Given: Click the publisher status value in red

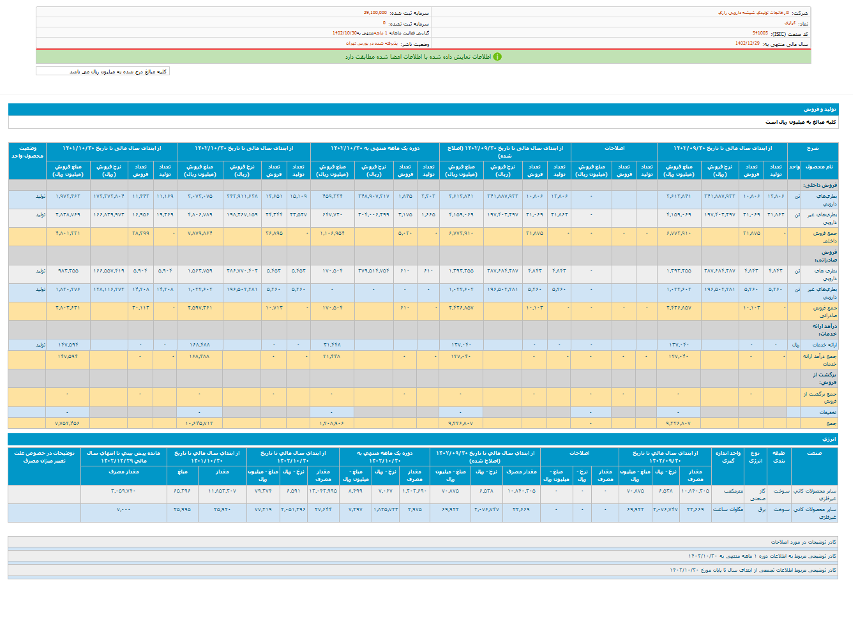Looking at the screenshot, I should pos(372,43).
